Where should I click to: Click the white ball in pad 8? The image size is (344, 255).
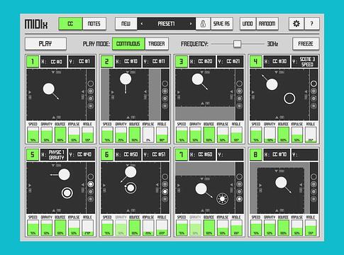[x=281, y=183]
